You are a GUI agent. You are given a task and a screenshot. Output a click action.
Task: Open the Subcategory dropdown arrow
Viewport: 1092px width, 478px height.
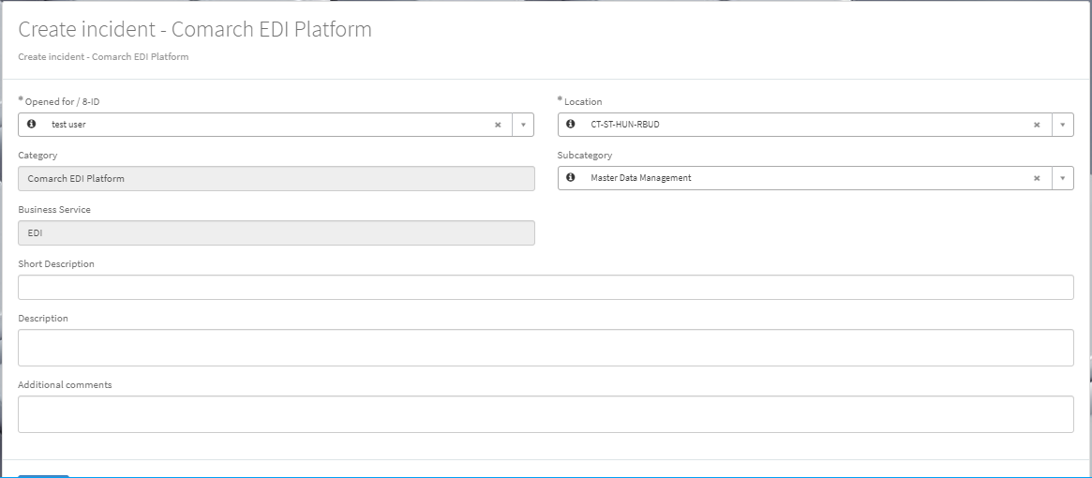1063,178
